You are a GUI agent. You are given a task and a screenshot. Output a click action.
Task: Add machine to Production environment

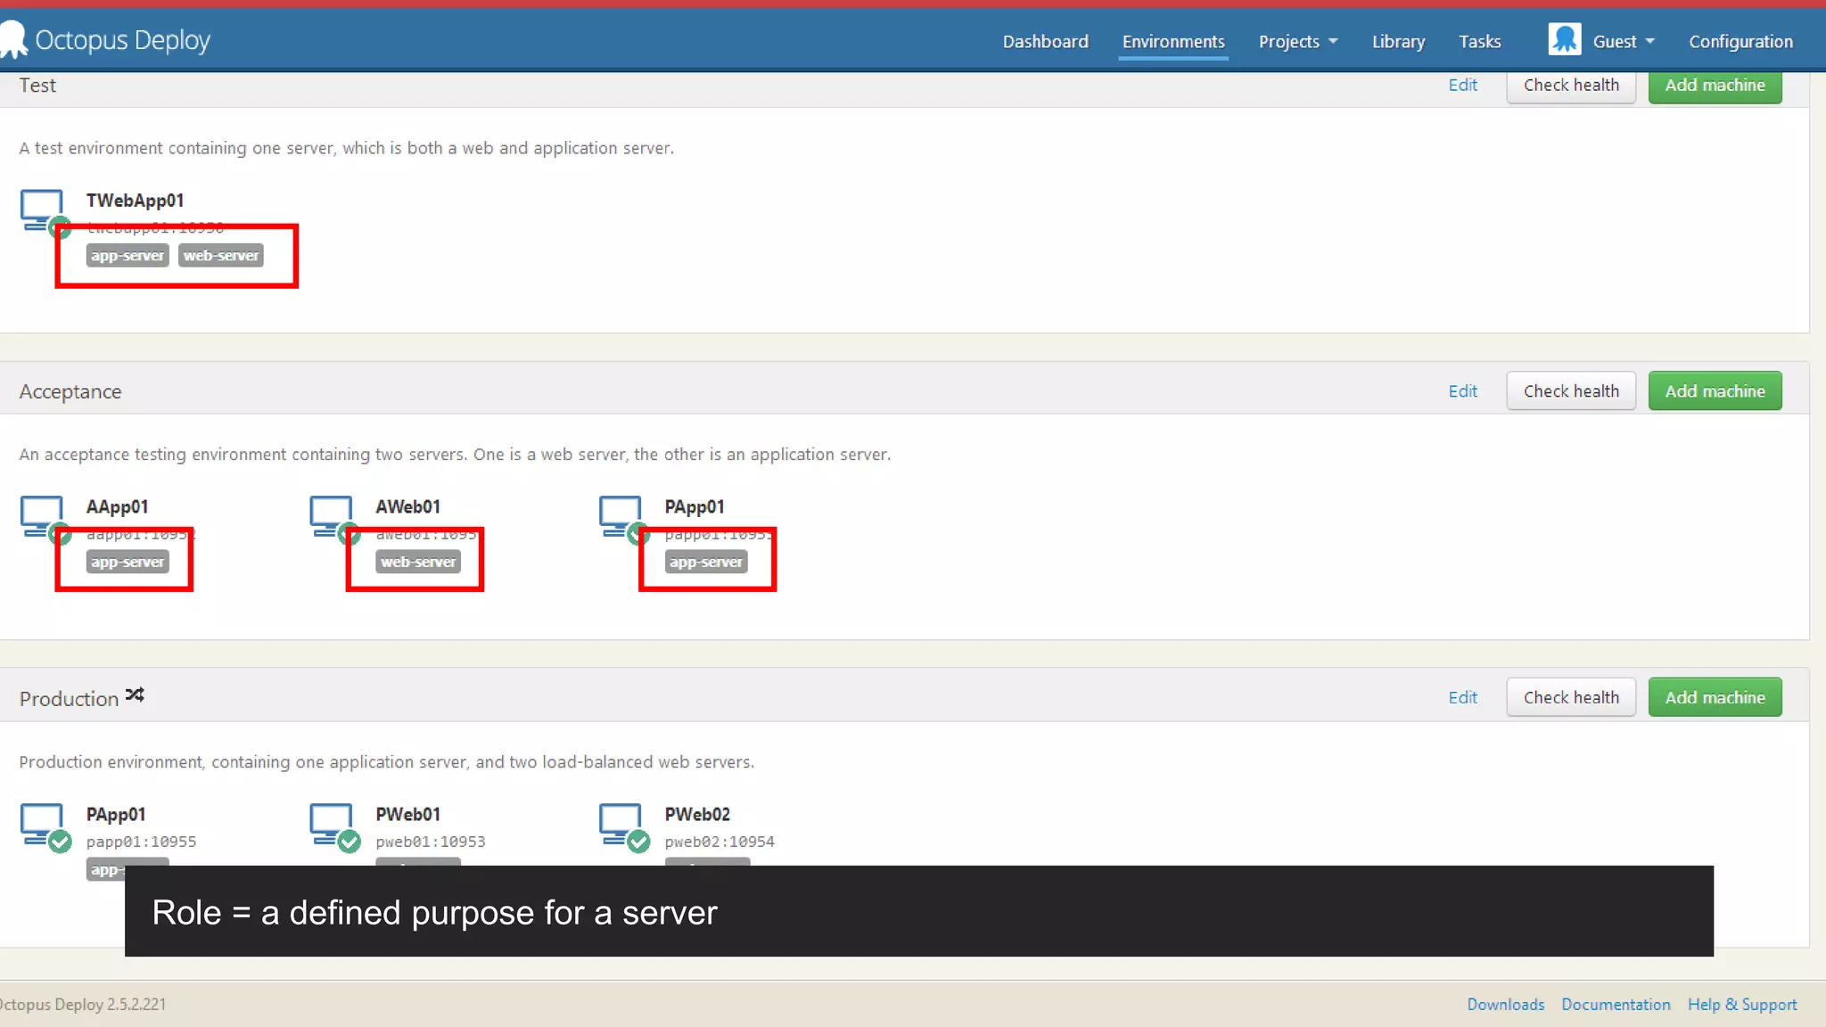[1714, 697]
